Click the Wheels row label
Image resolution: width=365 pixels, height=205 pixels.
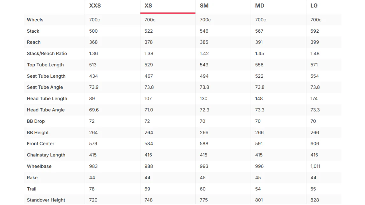[x=35, y=20]
